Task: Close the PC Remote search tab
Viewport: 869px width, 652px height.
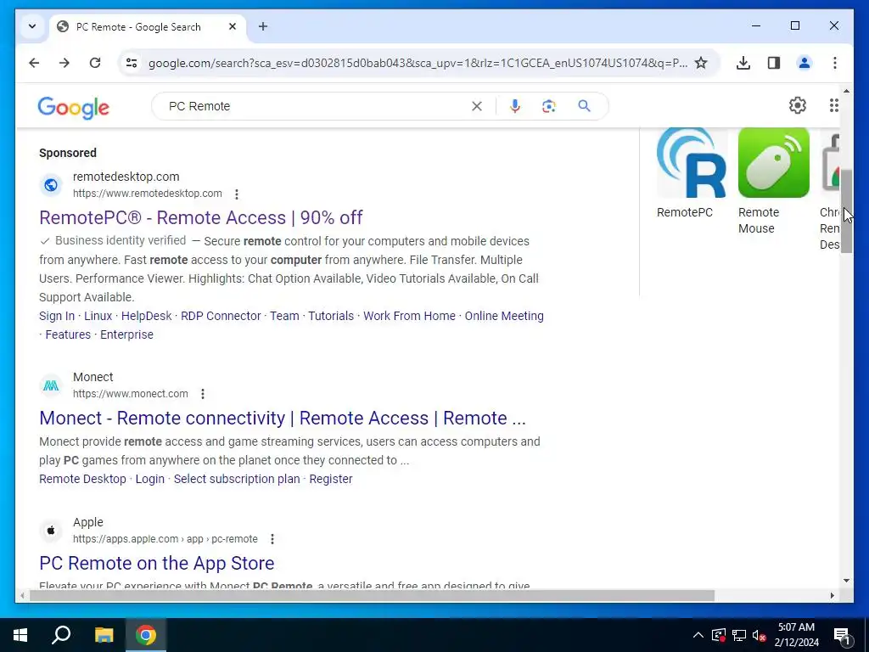Action: [233, 26]
